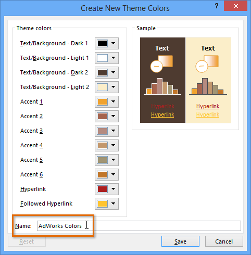Click red Hyperlink in light sample

[208, 106]
